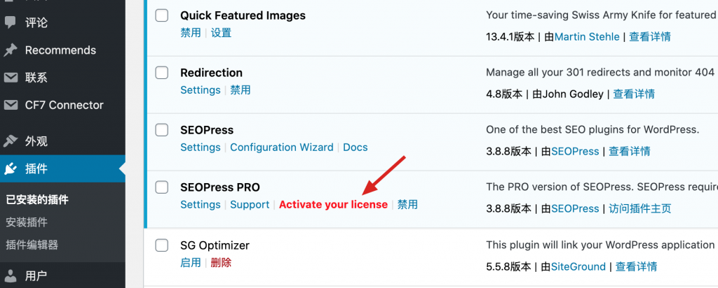Click the comments speech bubble icon

click(x=11, y=22)
